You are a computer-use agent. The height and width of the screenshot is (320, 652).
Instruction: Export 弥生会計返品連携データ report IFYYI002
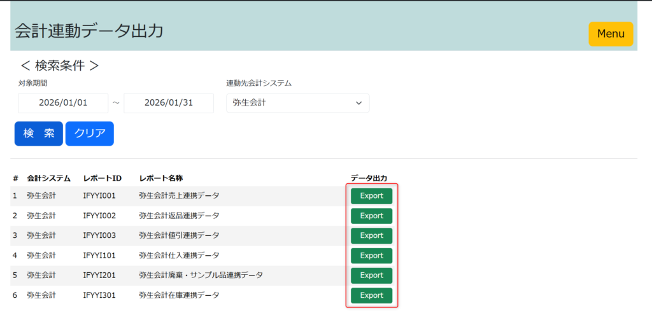371,216
